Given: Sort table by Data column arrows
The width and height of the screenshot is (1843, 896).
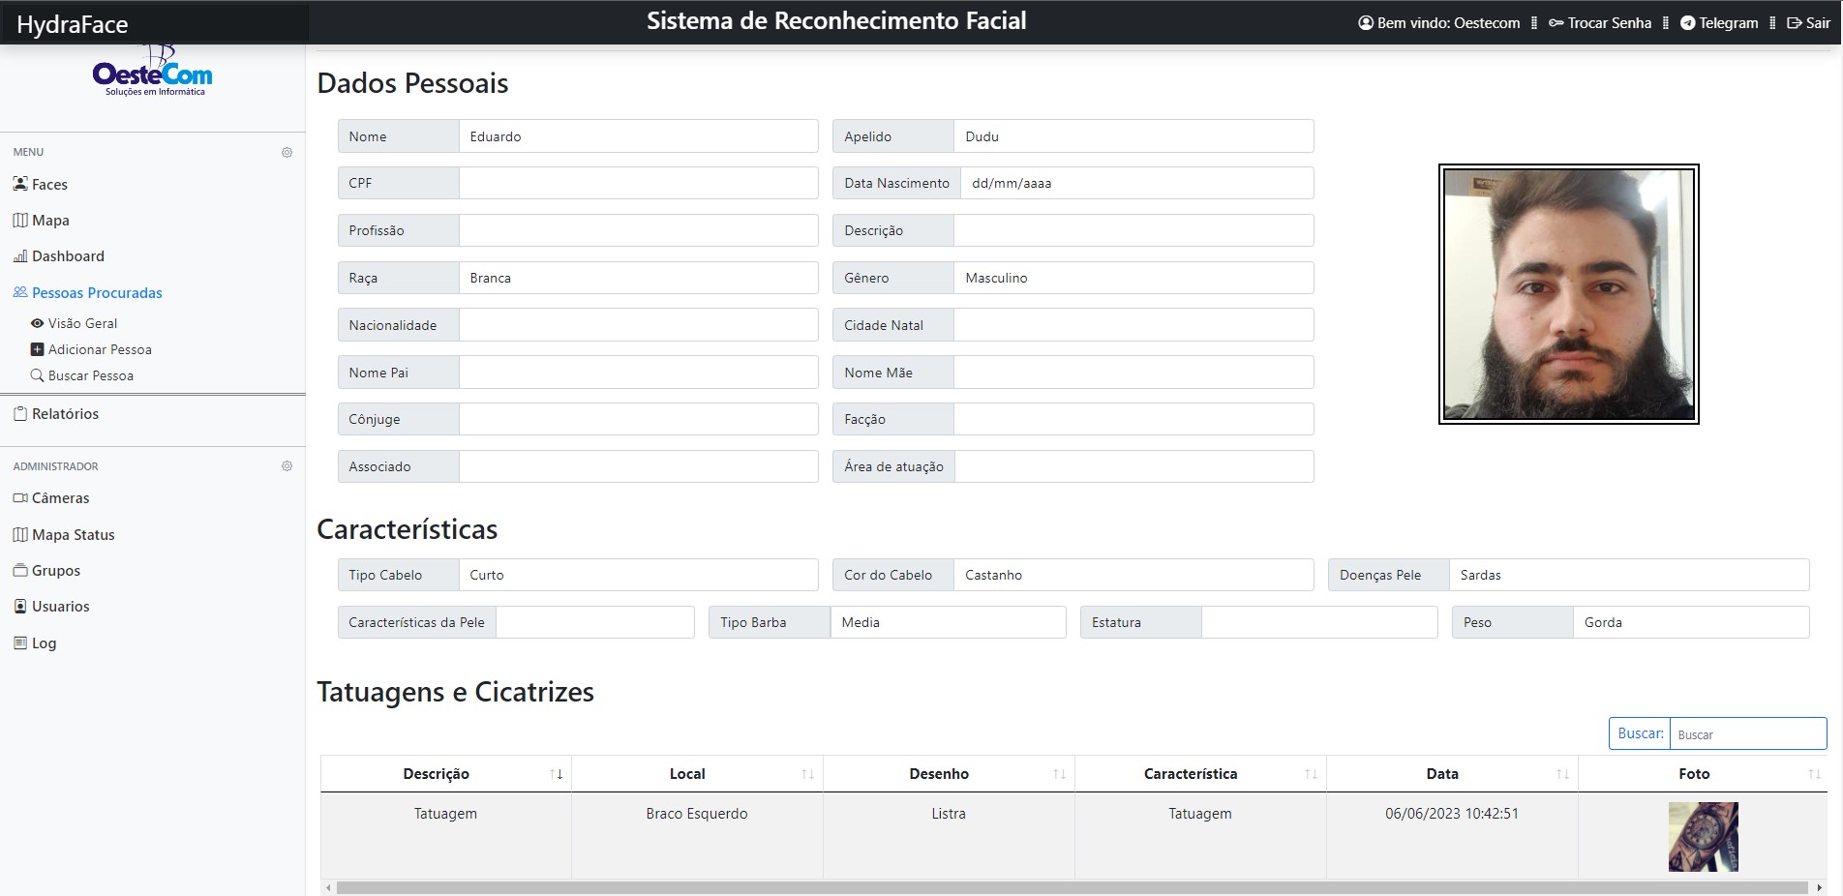Looking at the screenshot, I should 1563,774.
